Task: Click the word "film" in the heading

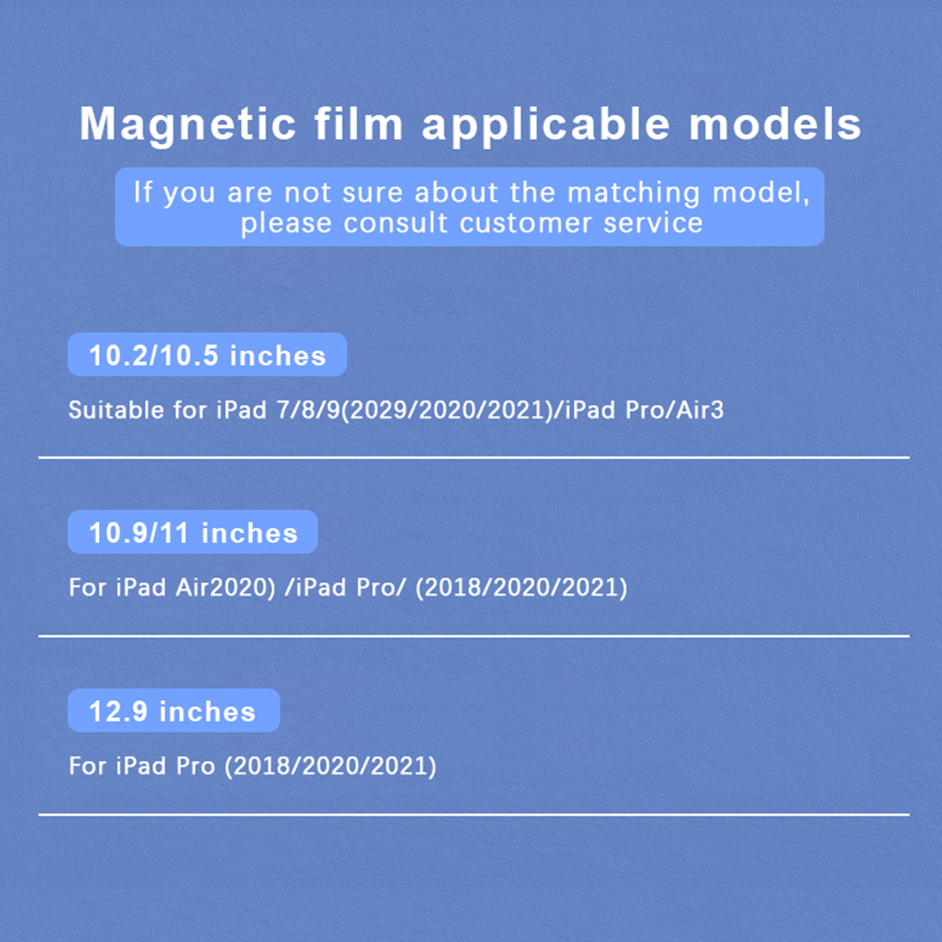Action: pyautogui.click(x=358, y=124)
